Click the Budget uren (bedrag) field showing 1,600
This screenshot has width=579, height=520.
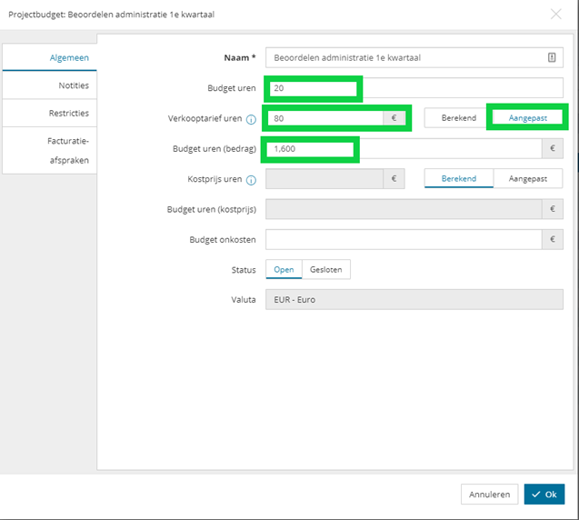[404, 148]
